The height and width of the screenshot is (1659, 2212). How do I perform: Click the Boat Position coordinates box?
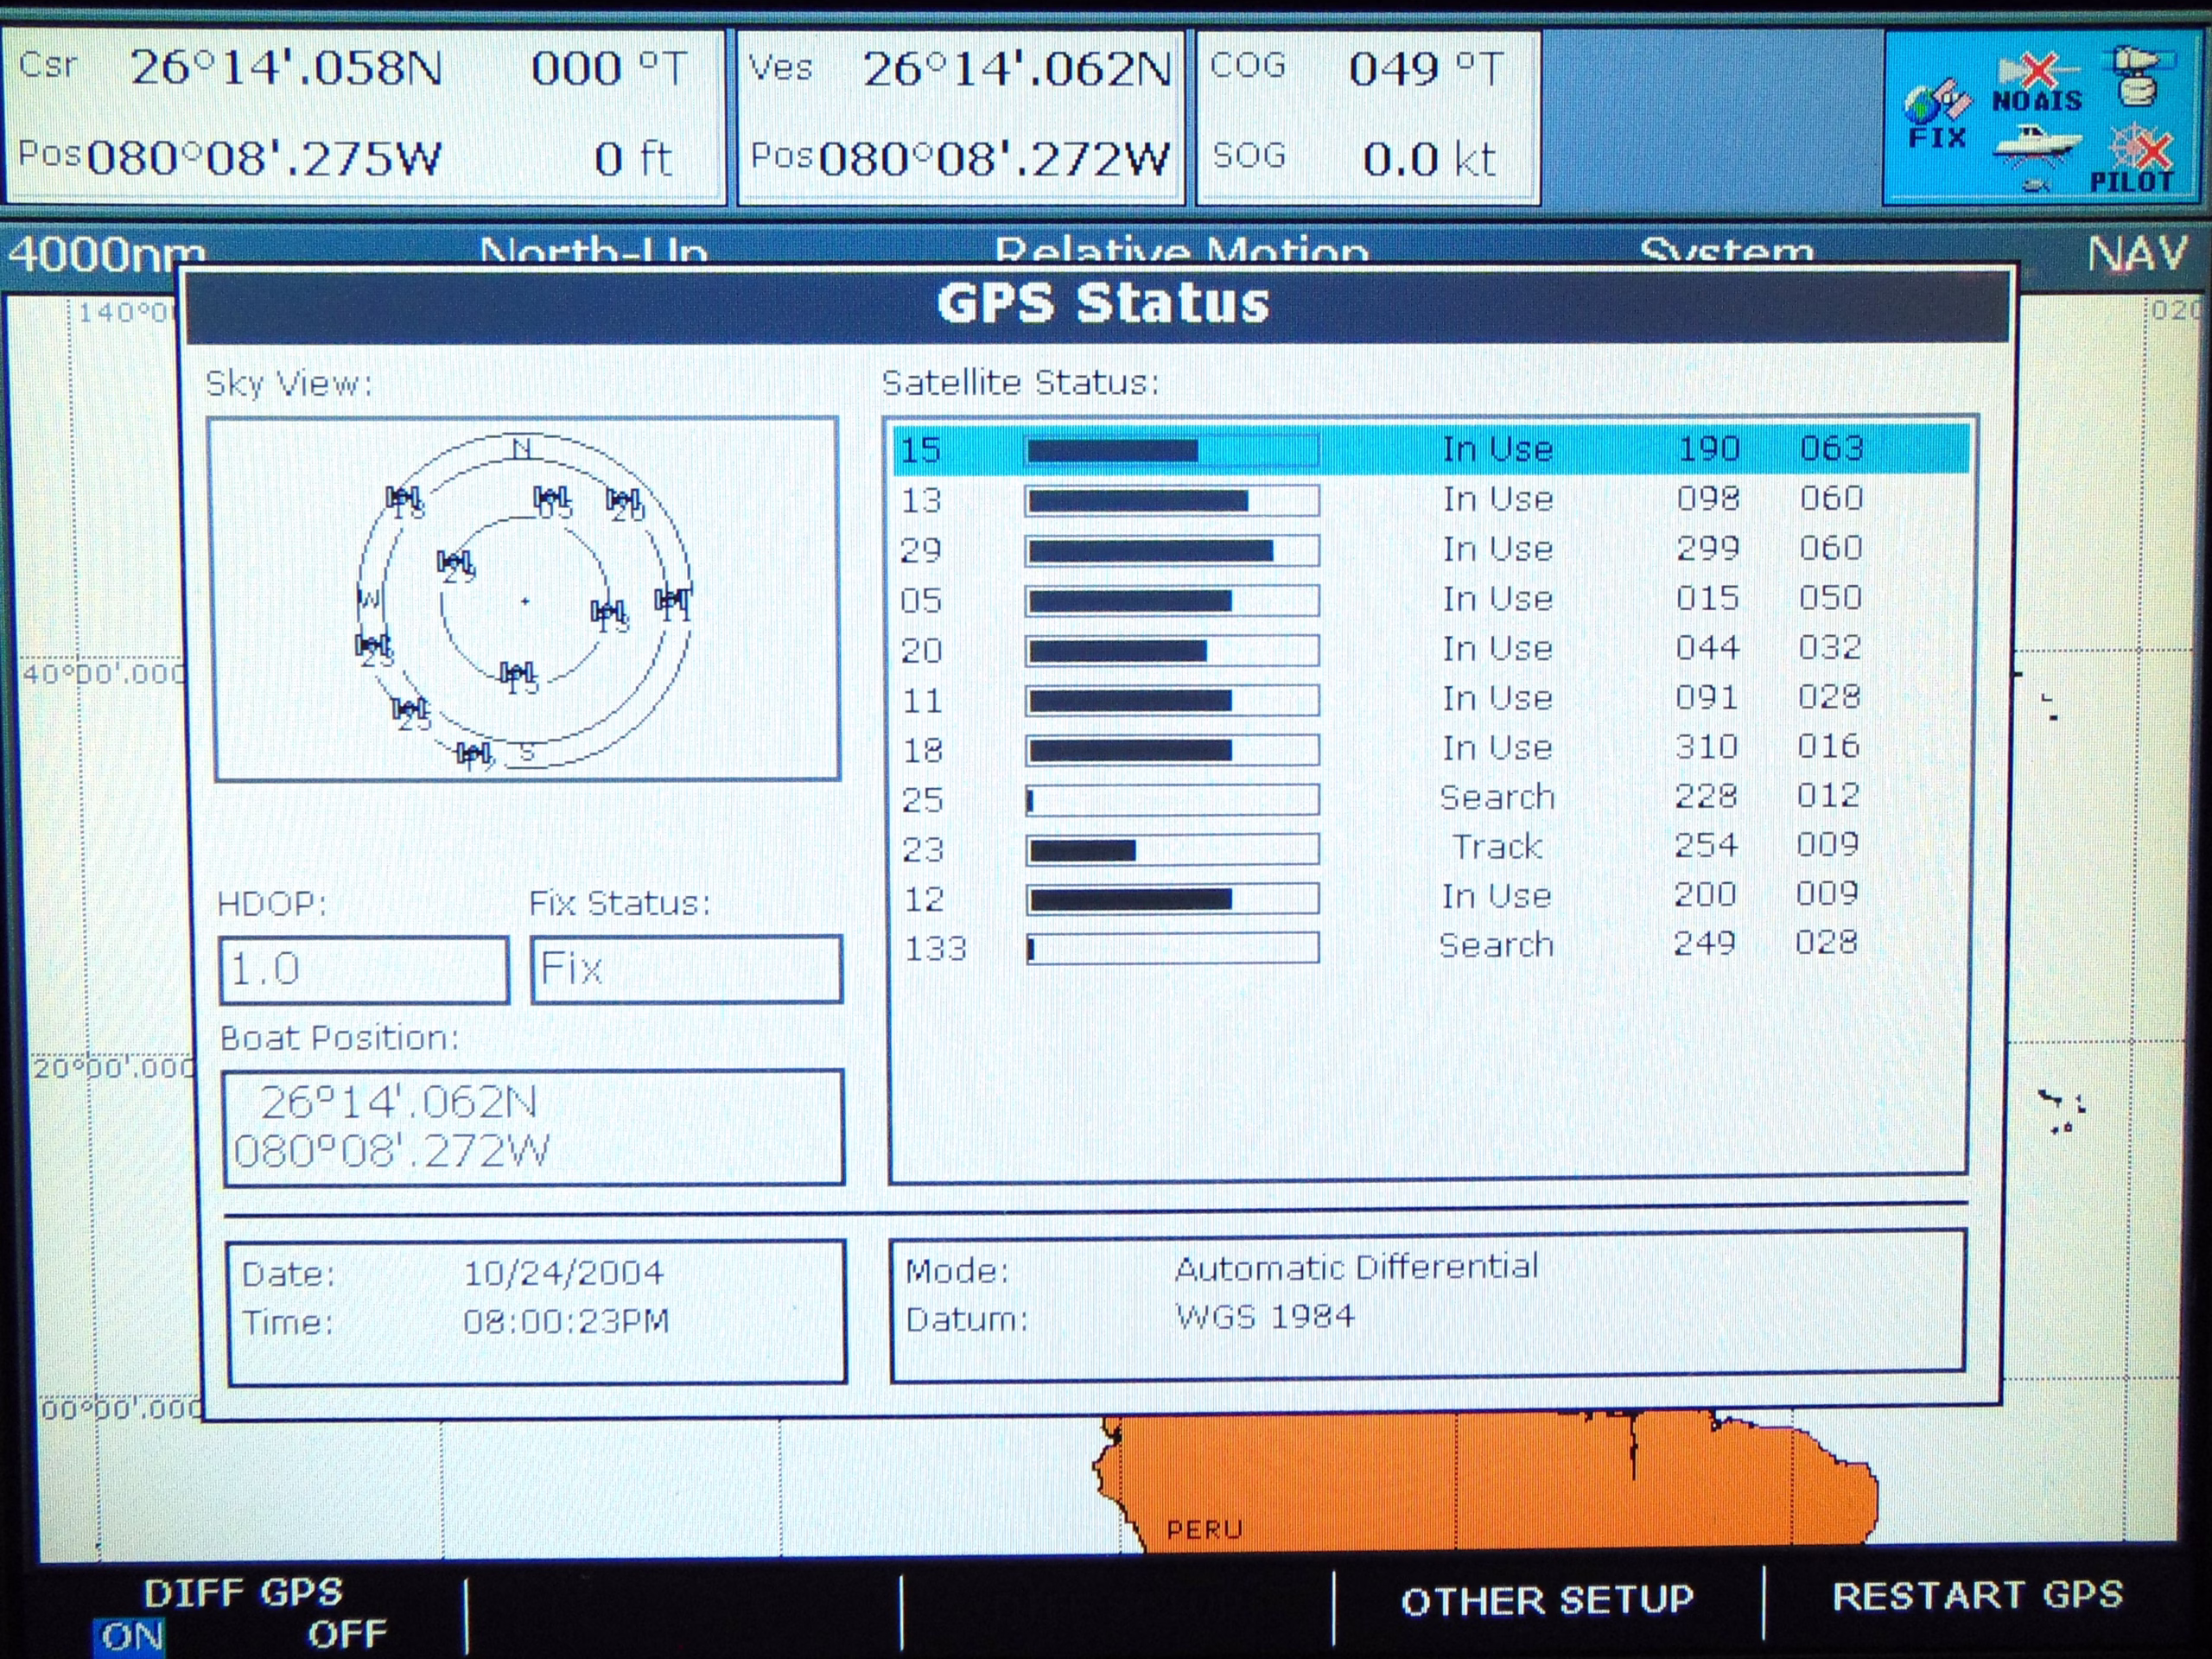pos(533,1127)
